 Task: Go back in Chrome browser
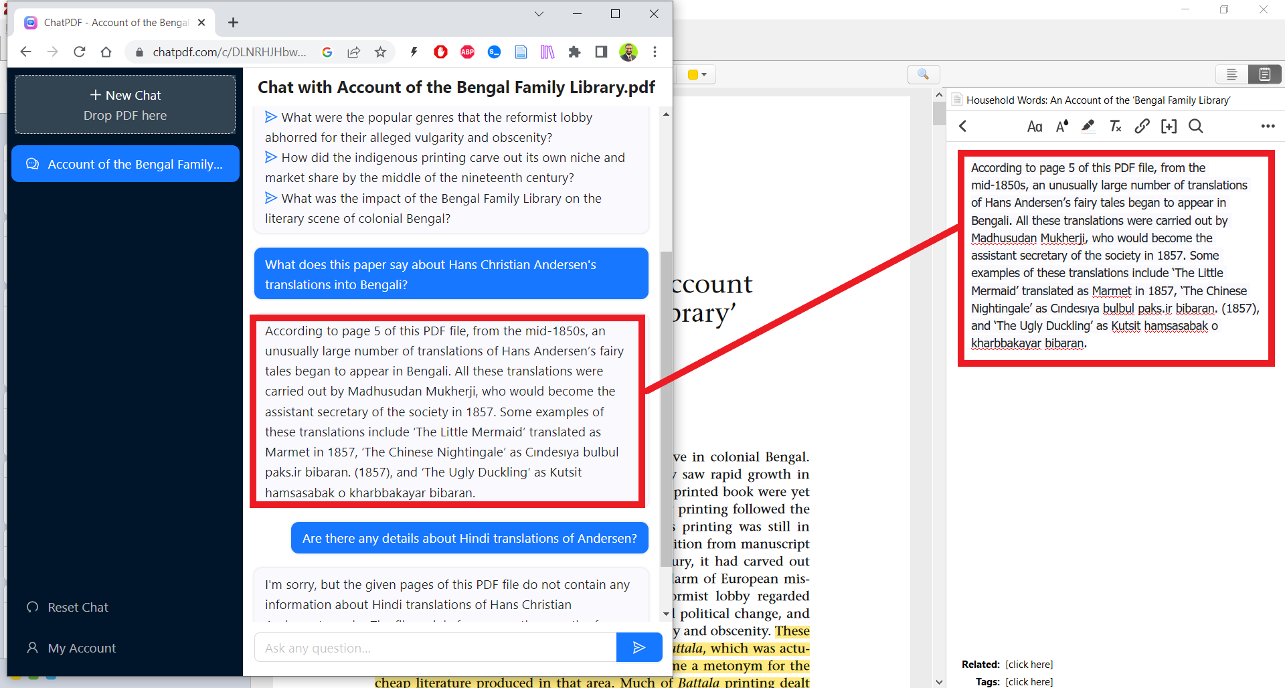(25, 52)
